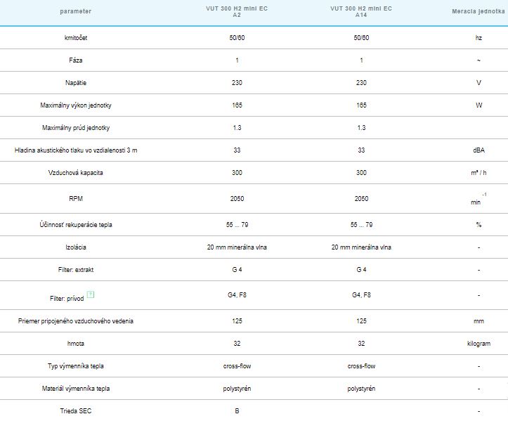Click the 'dBA' unit cell

click(x=478, y=150)
